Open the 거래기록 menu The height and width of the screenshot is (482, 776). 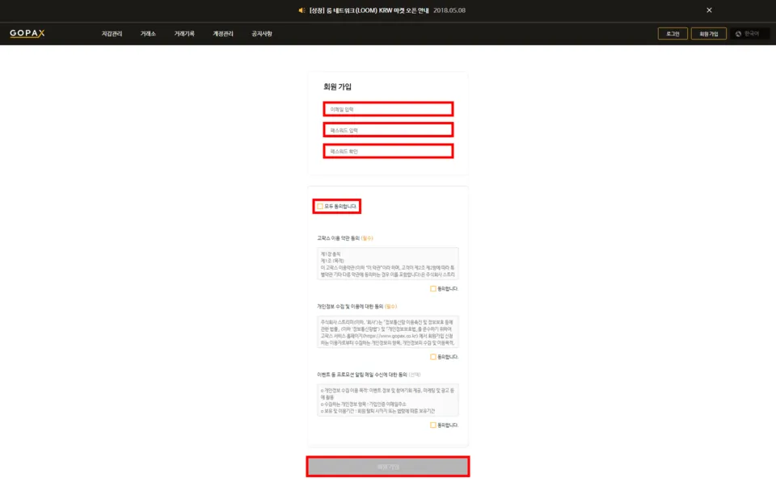coord(184,34)
